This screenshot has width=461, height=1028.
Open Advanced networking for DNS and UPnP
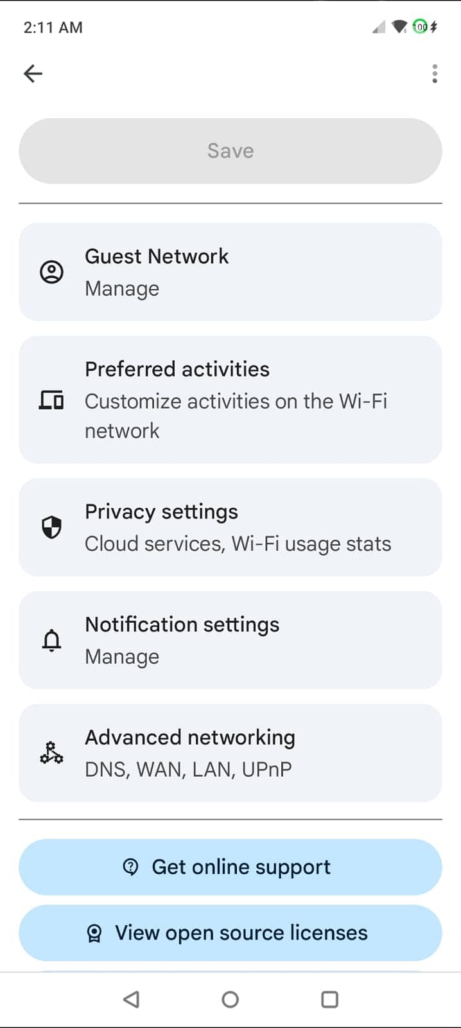(x=230, y=752)
